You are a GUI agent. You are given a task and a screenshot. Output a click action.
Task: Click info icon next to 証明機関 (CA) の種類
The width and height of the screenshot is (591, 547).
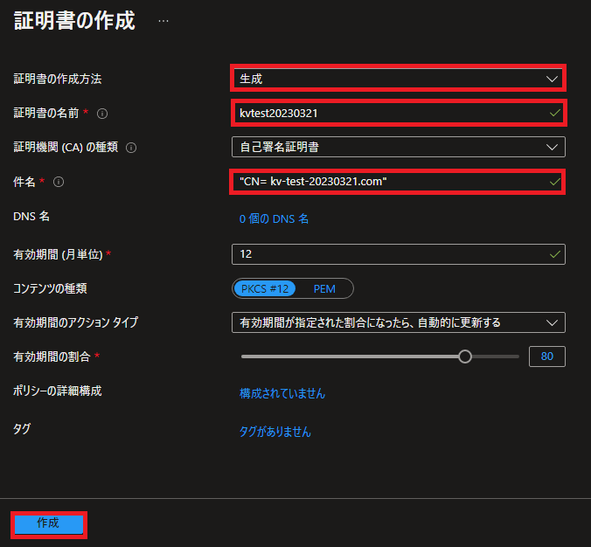(x=131, y=148)
